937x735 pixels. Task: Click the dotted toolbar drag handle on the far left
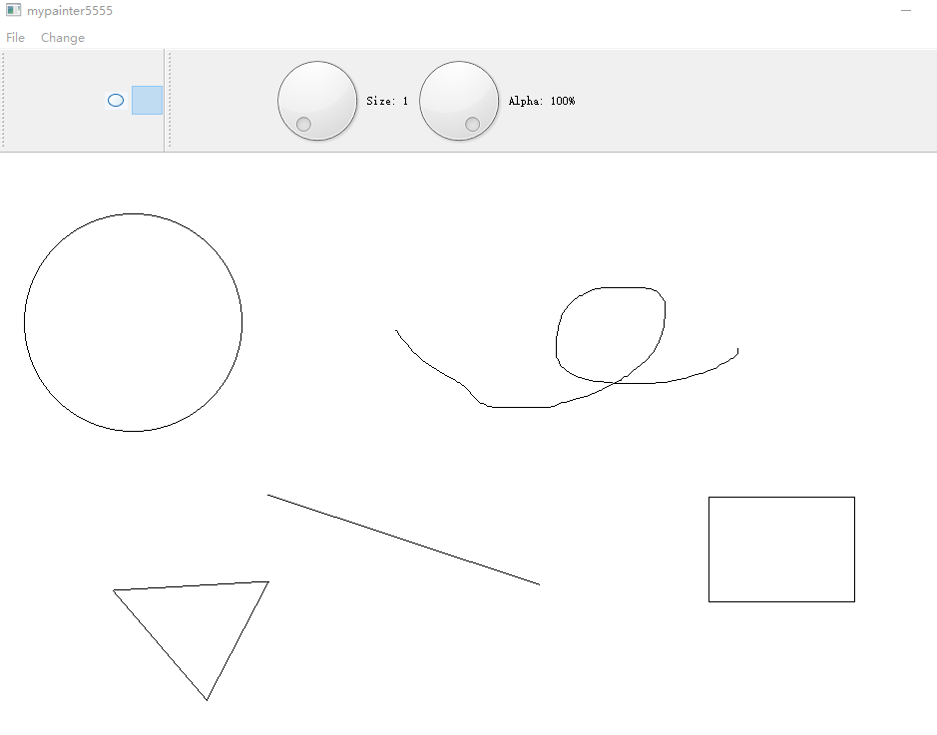tap(4, 100)
